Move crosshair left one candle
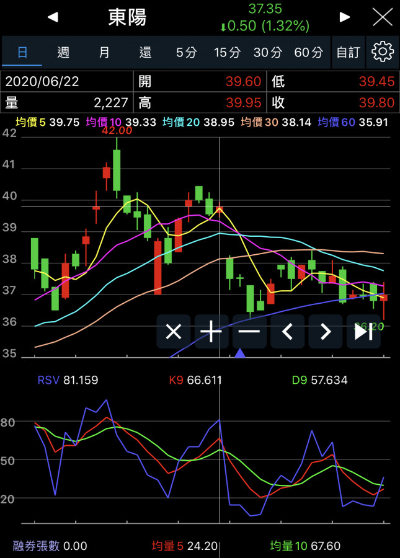The width and height of the screenshot is (400, 558). pyautogui.click(x=287, y=332)
